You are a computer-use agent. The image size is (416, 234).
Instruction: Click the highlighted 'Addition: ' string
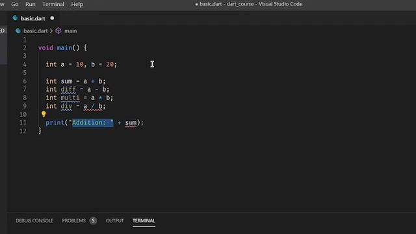pos(93,123)
